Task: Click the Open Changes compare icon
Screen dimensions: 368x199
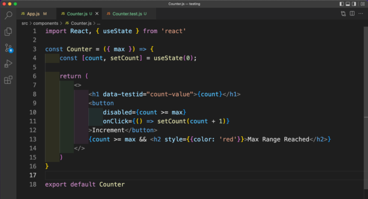Action: click(343, 14)
